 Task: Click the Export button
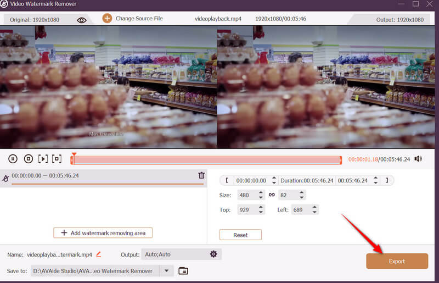click(x=397, y=261)
